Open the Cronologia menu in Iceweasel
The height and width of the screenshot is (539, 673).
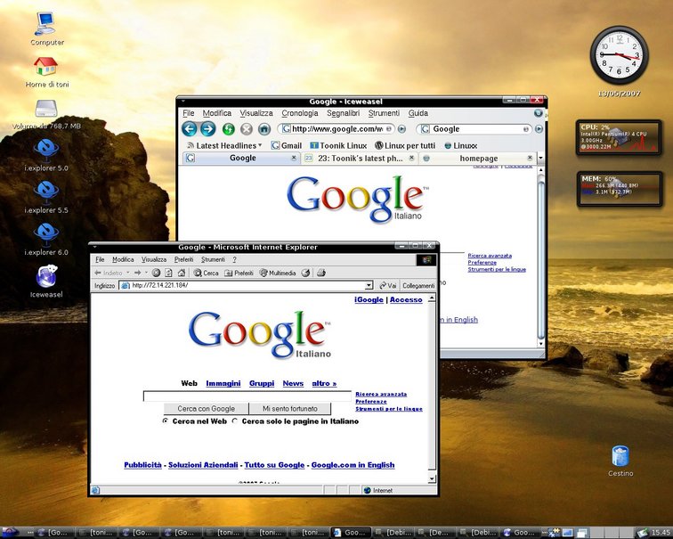(300, 113)
